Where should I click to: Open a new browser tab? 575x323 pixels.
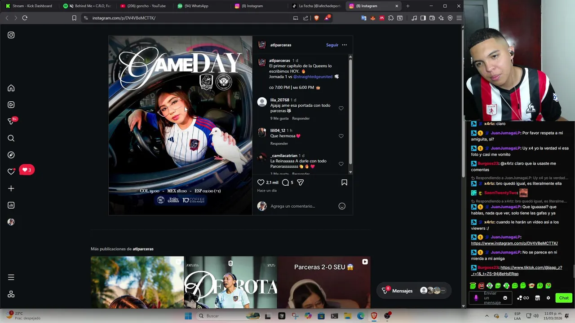click(x=408, y=6)
